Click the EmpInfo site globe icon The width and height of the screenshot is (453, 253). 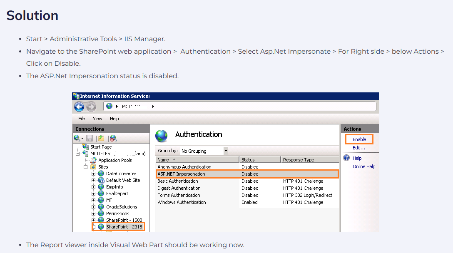coord(101,187)
